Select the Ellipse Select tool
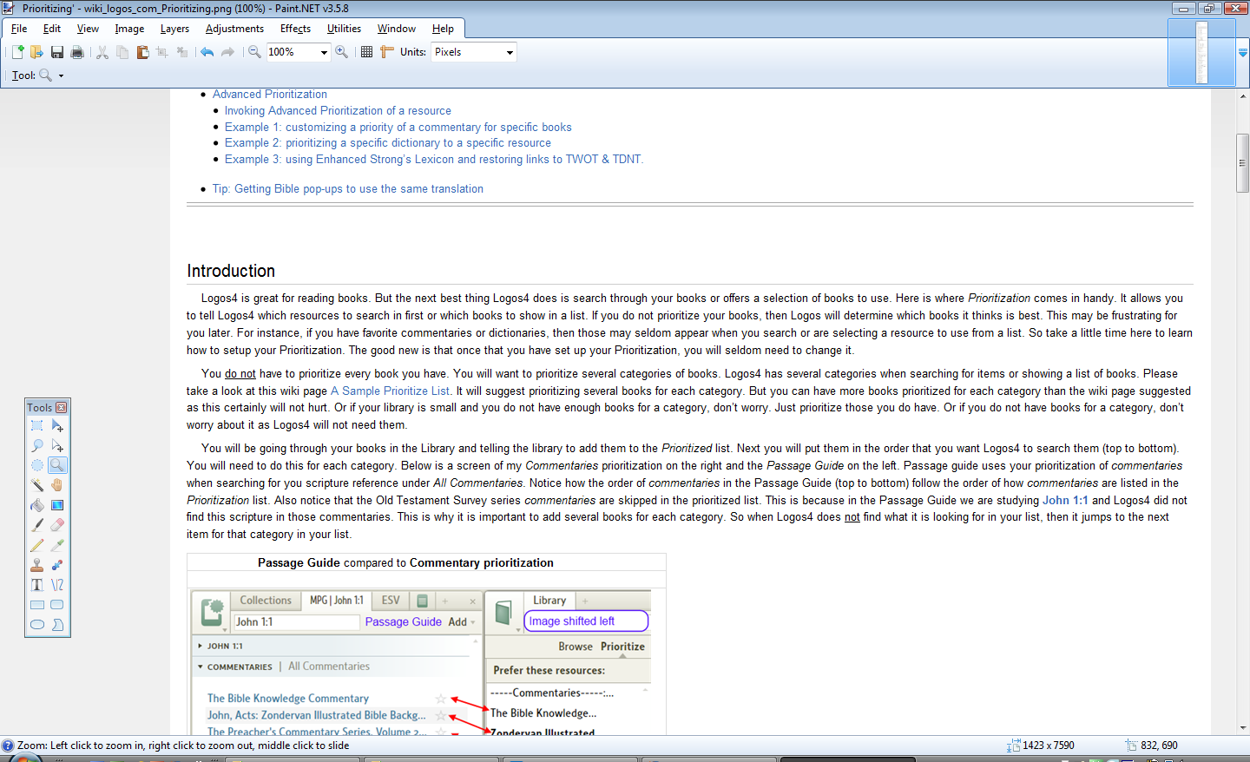The image size is (1250, 762). click(x=37, y=465)
